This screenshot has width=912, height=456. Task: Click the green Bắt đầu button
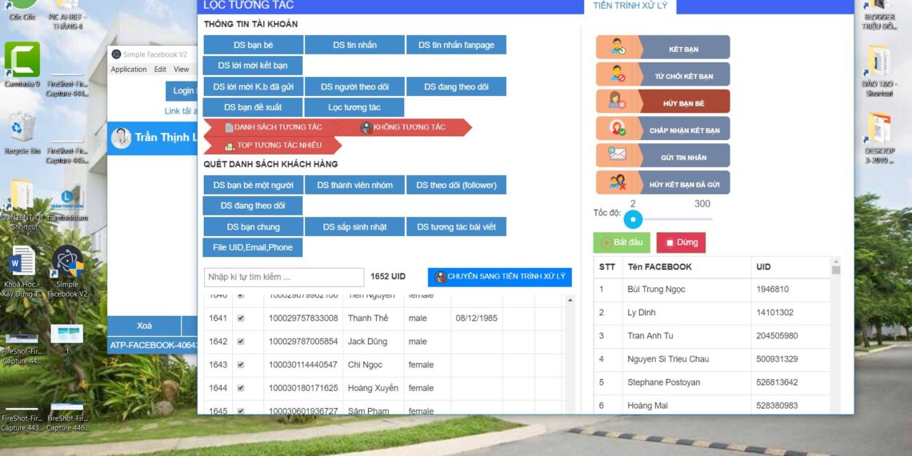pyautogui.click(x=621, y=242)
